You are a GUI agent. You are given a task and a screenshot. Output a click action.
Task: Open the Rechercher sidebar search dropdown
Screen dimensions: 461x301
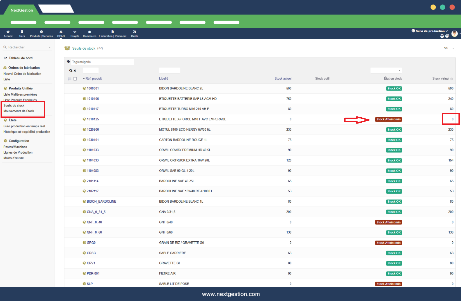(27, 47)
